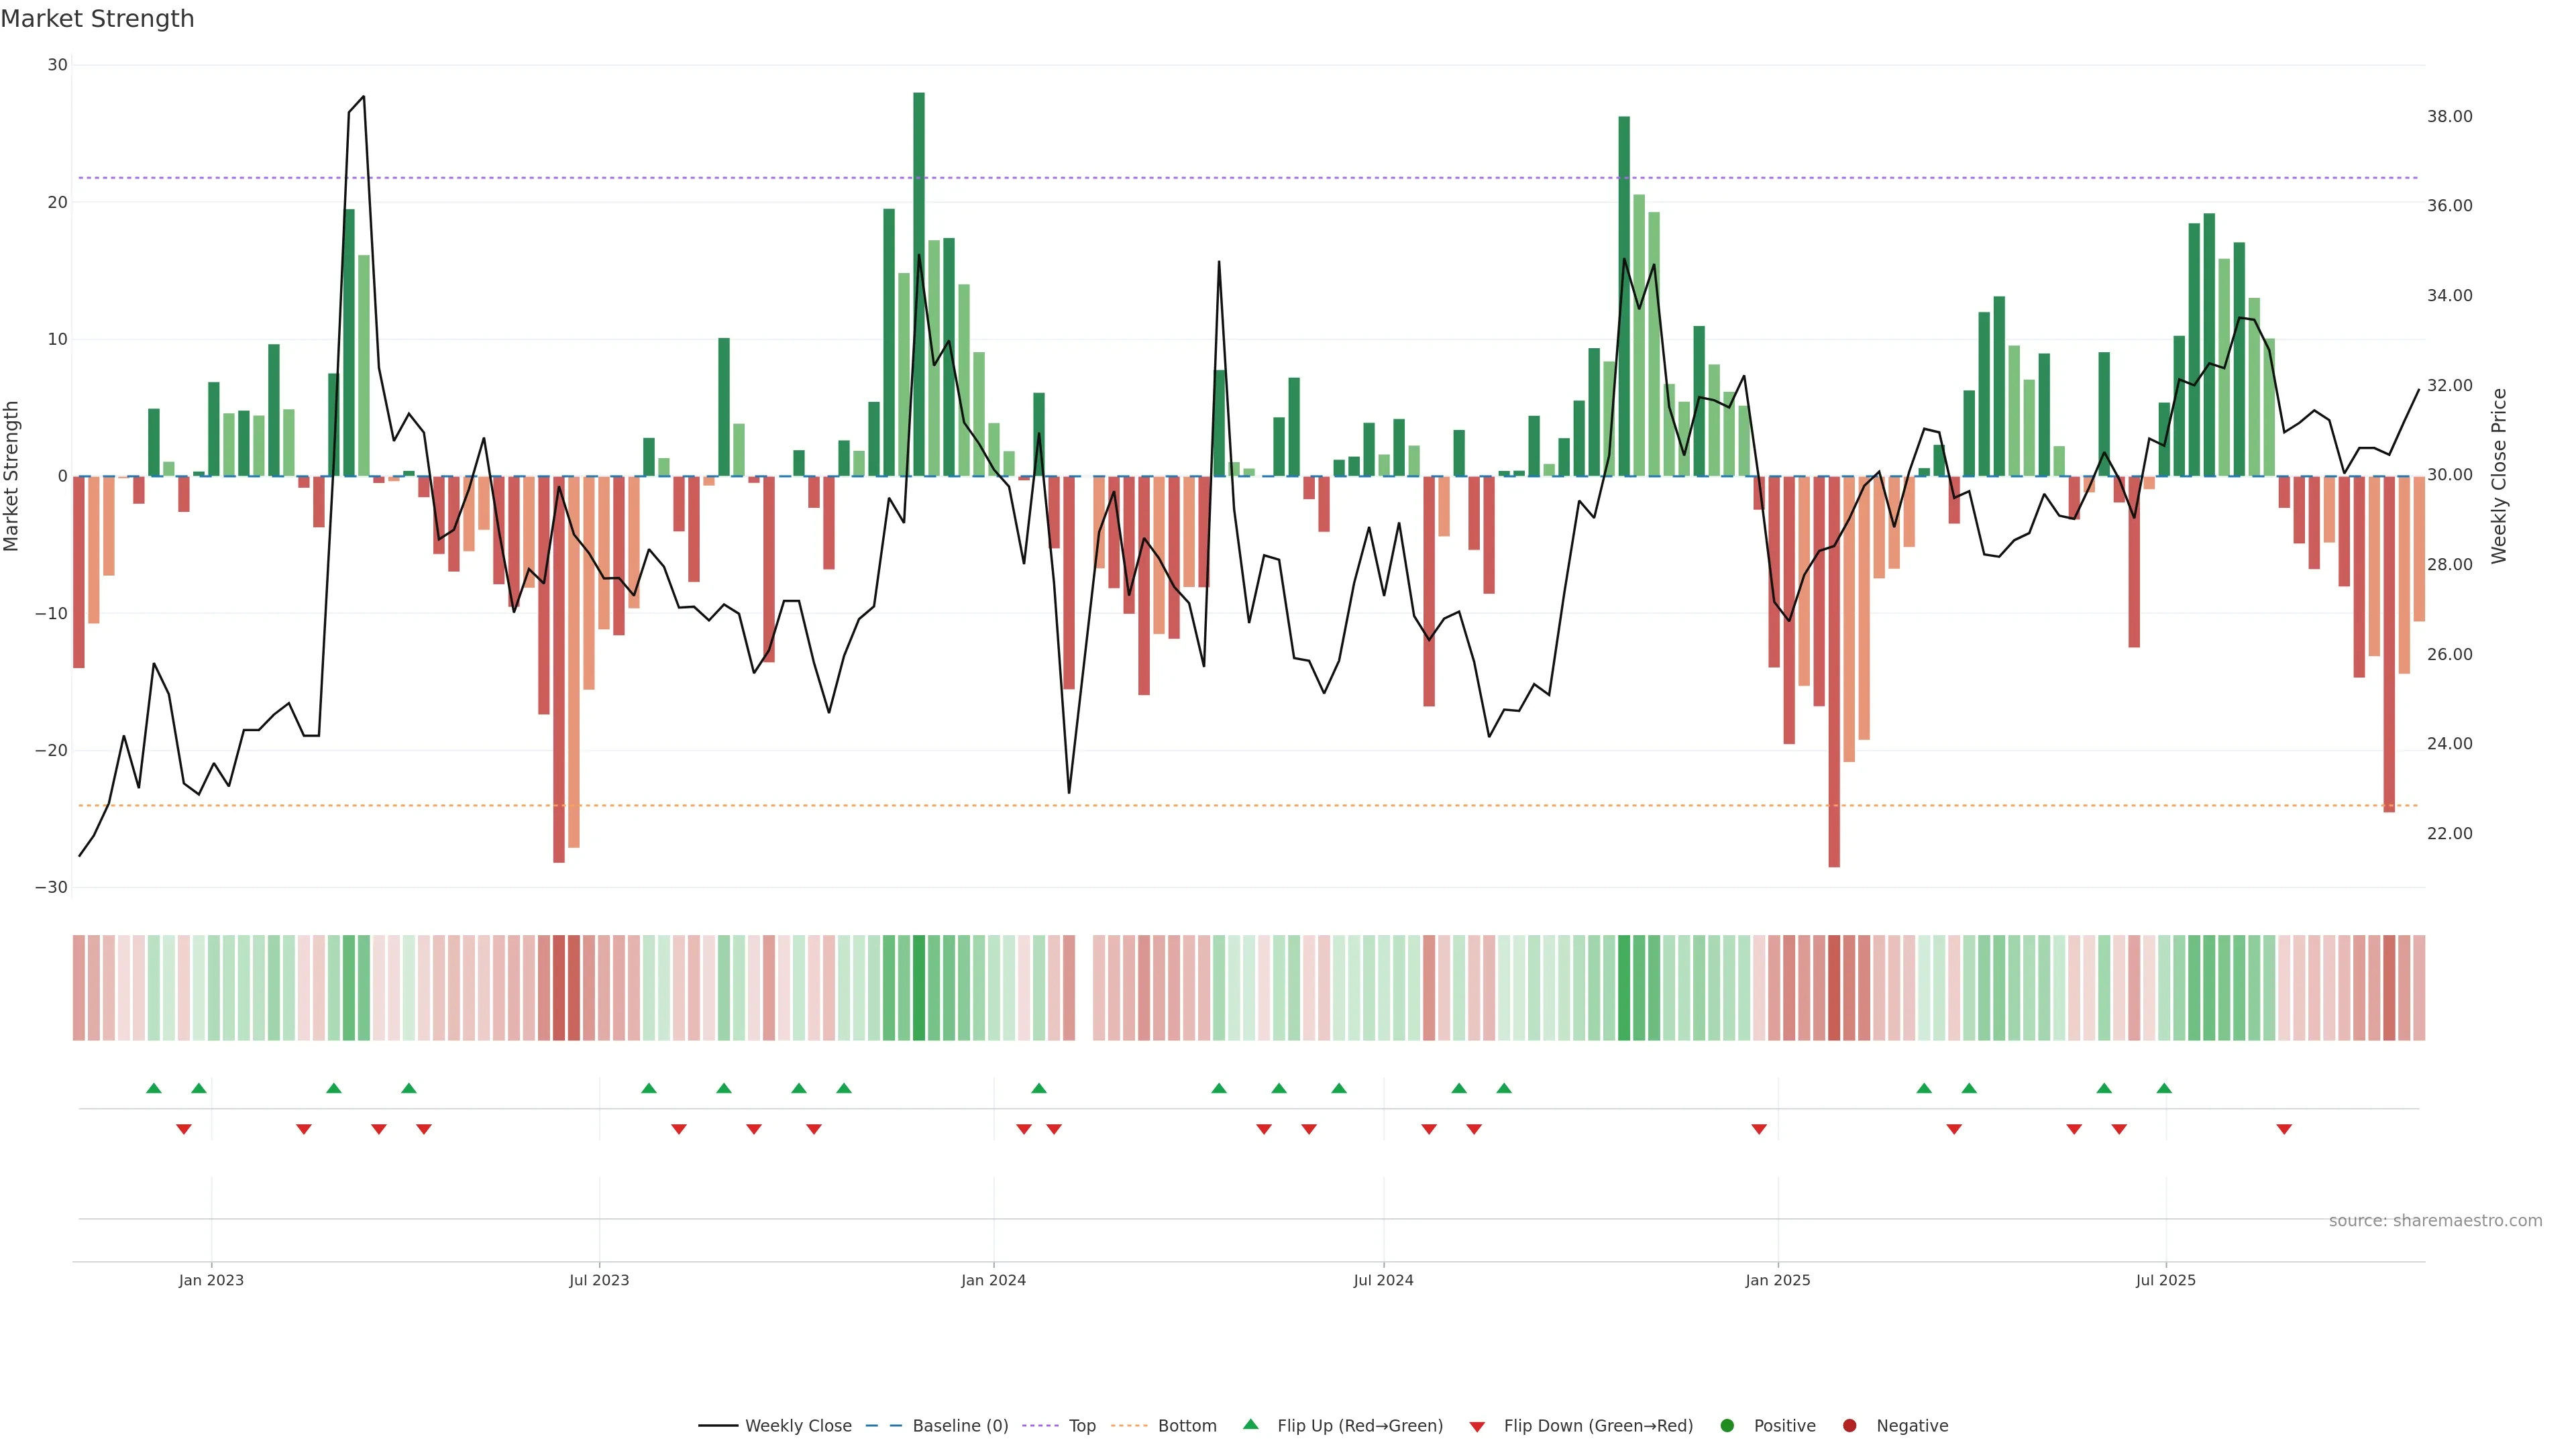The image size is (2576, 1449).
Task: Click the rightmost green Flip Up triangle marker
Action: [x=2164, y=1088]
